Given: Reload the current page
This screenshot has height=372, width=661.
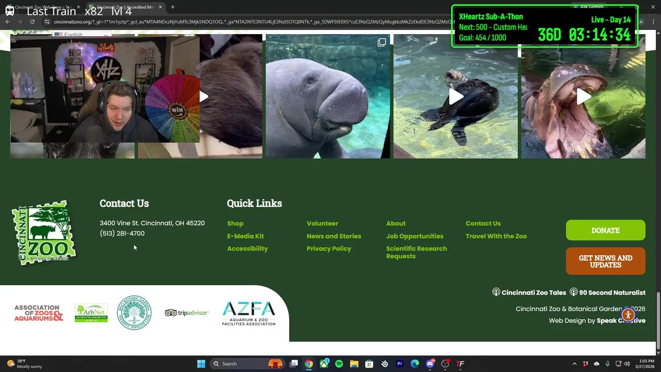Looking at the screenshot, I should pyautogui.click(x=32, y=22).
